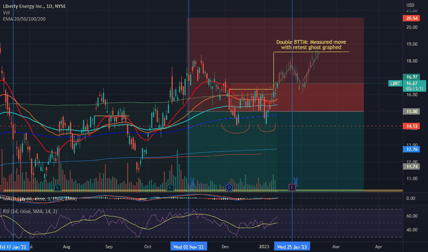This screenshot has height=252, width=428.
Task: Select the MACD indicator legend
Action: (x=40, y=199)
